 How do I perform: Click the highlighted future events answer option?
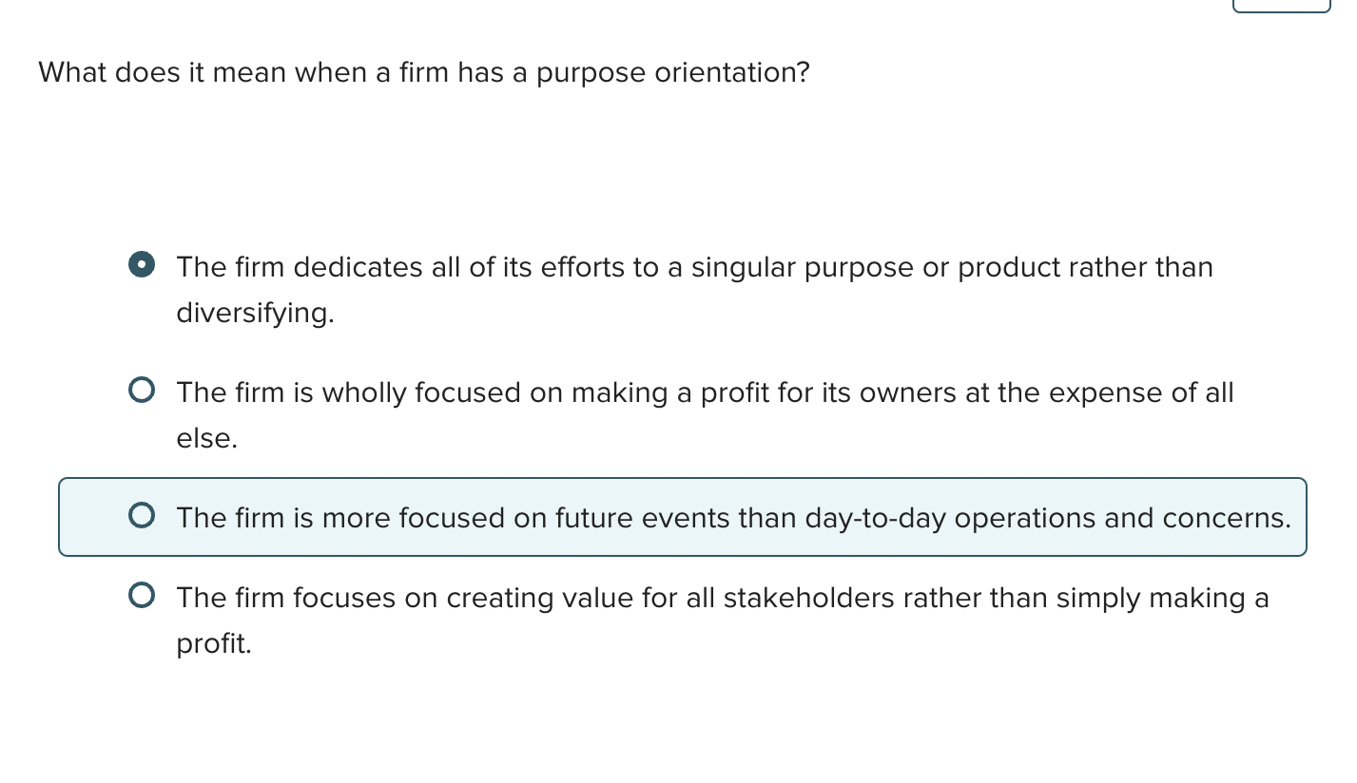[x=732, y=518]
